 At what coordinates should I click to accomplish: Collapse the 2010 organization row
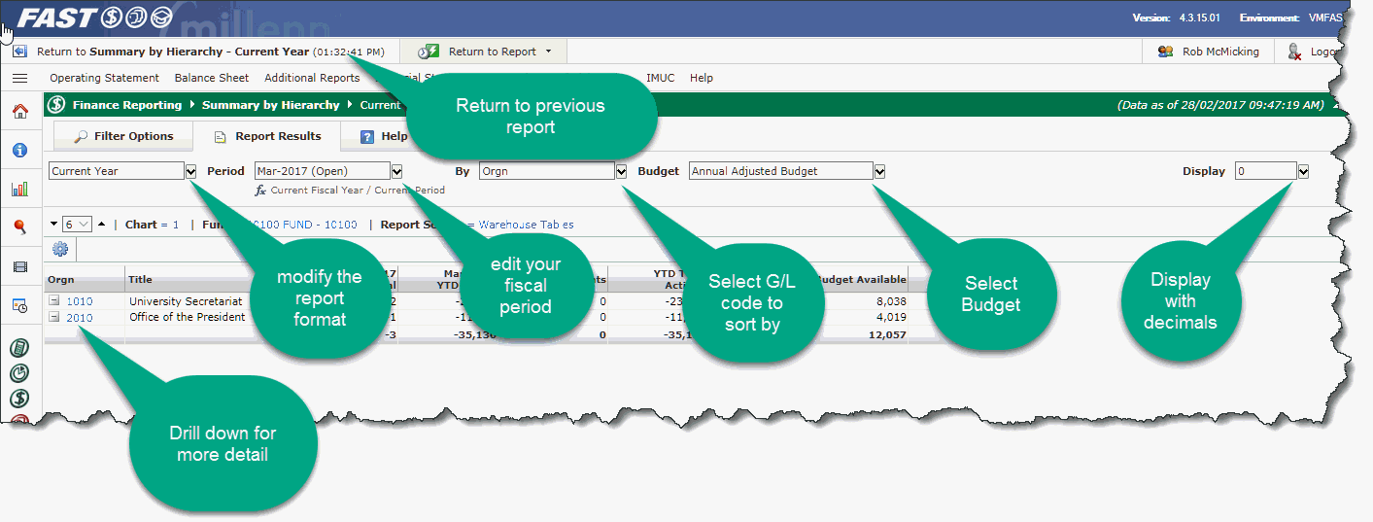click(55, 317)
